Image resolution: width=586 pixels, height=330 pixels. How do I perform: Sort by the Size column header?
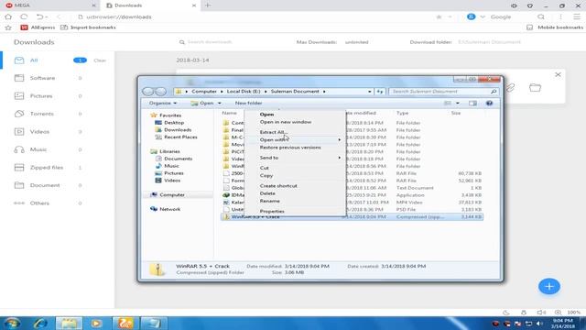[x=456, y=113]
